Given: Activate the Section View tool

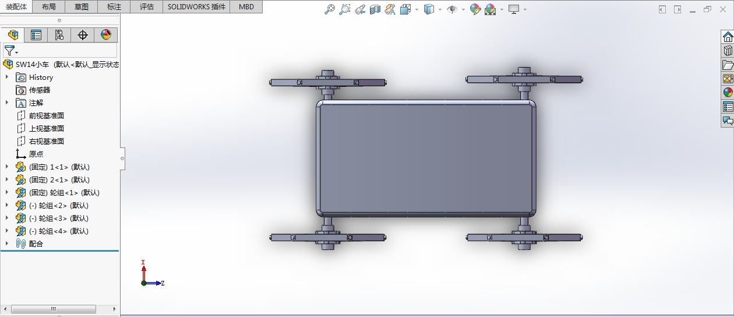Looking at the screenshot, I should [375, 9].
